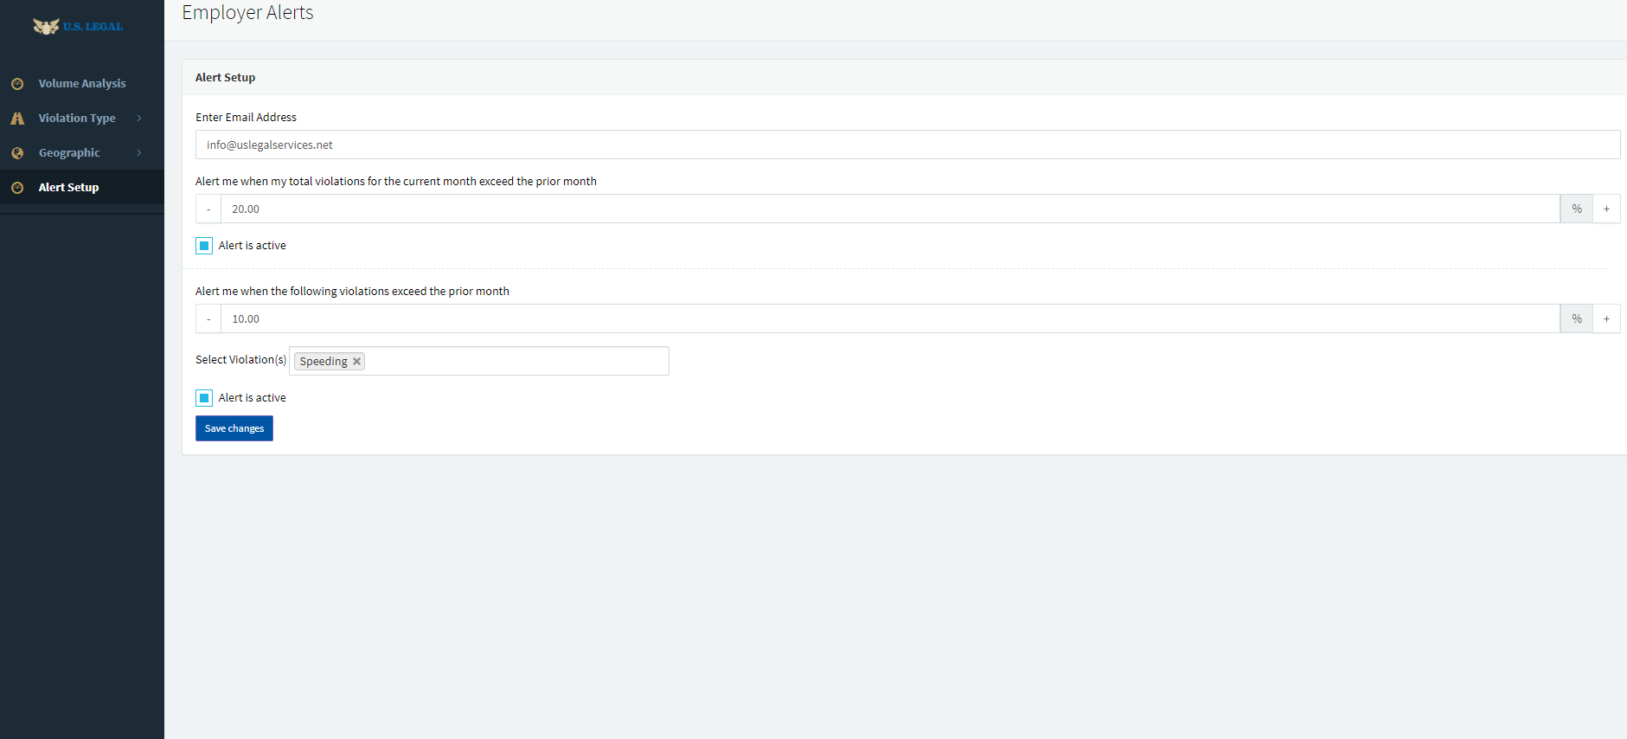The width and height of the screenshot is (1627, 739).
Task: Click the Alert Setup panel heading
Action: (x=225, y=77)
